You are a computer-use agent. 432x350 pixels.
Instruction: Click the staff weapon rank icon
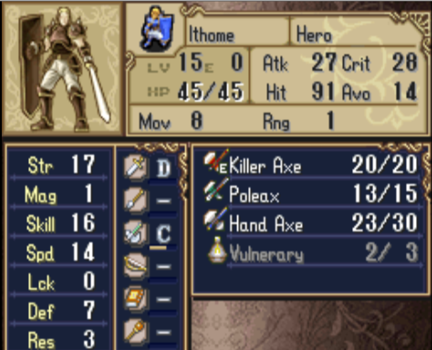135,332
